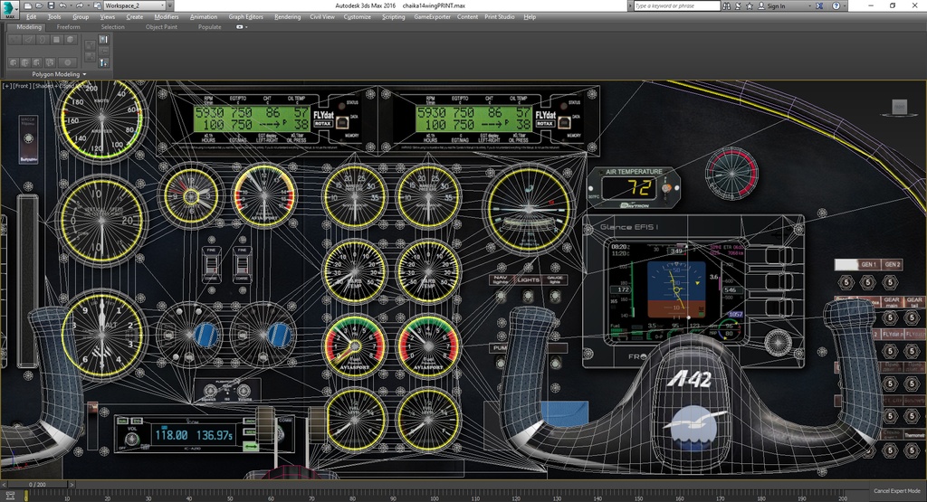This screenshot has width=927, height=502.
Task: Expand quick access toolbar customize arrow
Action: [x=169, y=6]
